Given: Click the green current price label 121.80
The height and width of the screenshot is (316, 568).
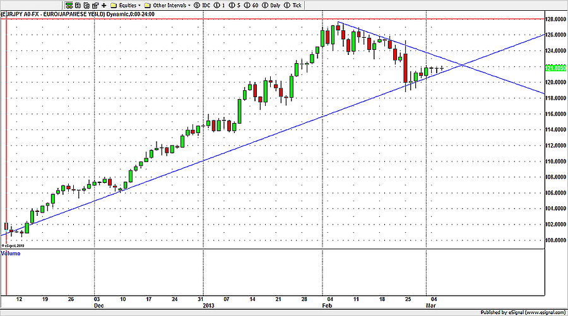Looking at the screenshot, I should tap(554, 67).
